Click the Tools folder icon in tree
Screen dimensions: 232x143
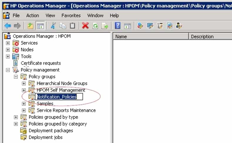(16, 56)
